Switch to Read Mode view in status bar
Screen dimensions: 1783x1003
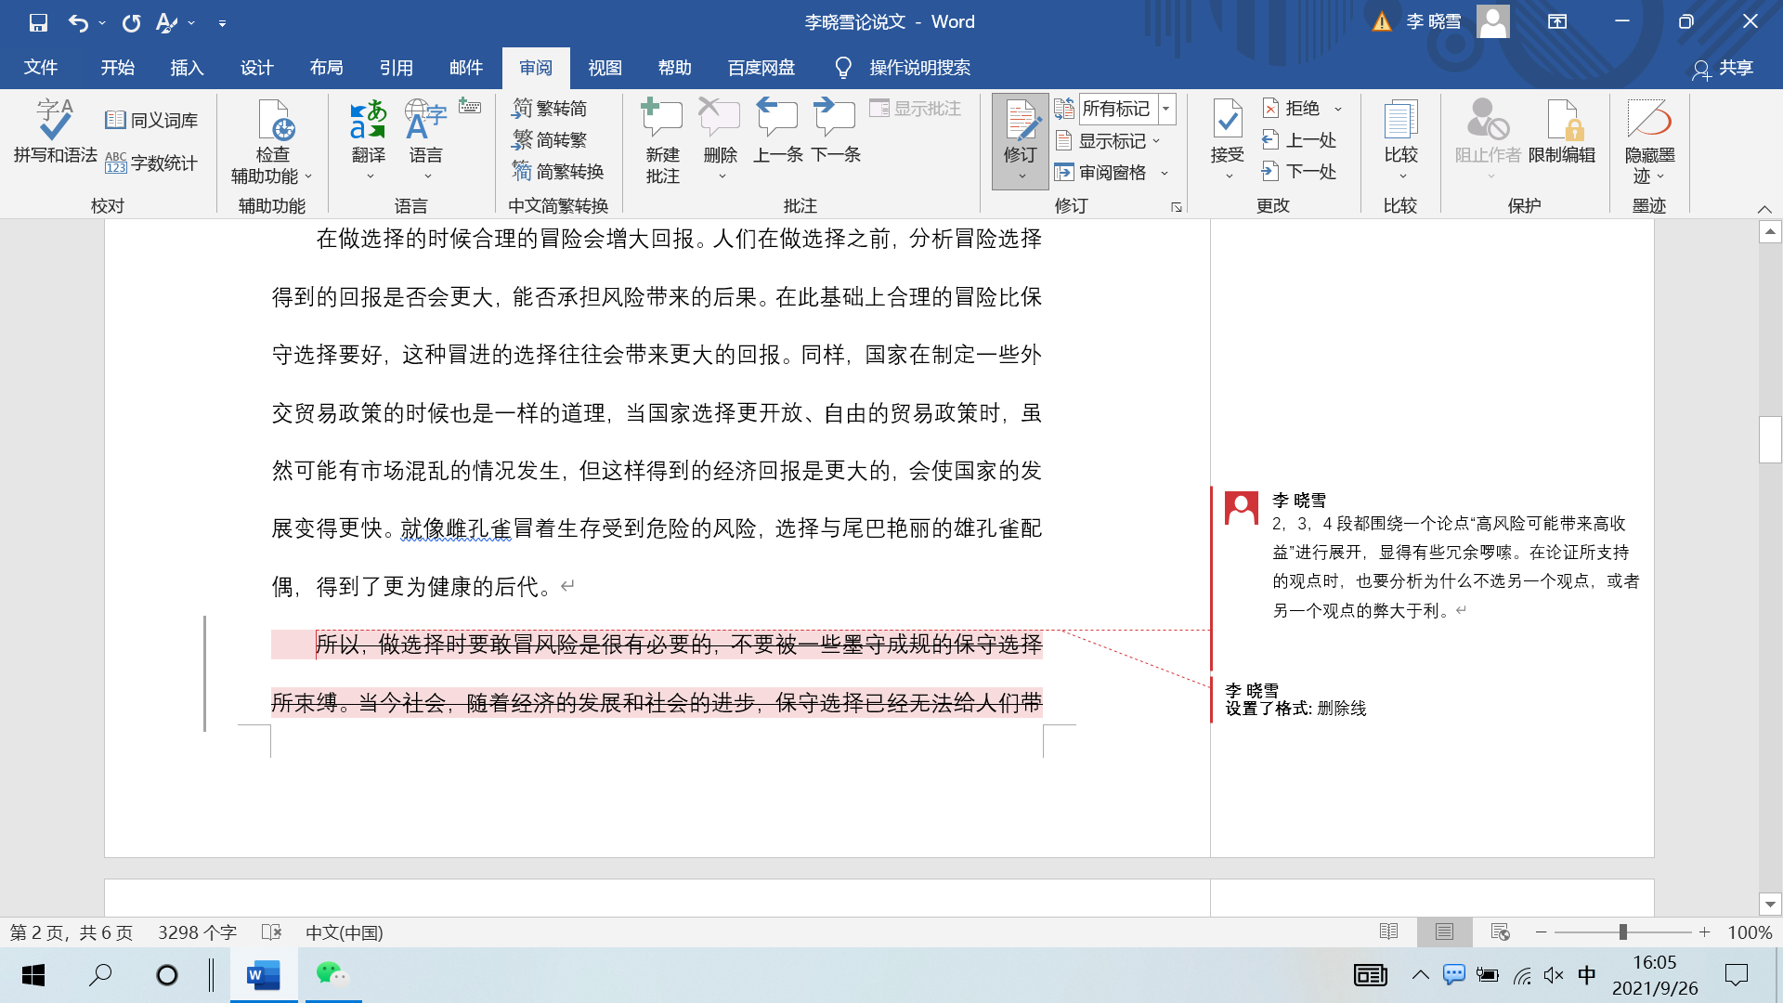[1389, 931]
